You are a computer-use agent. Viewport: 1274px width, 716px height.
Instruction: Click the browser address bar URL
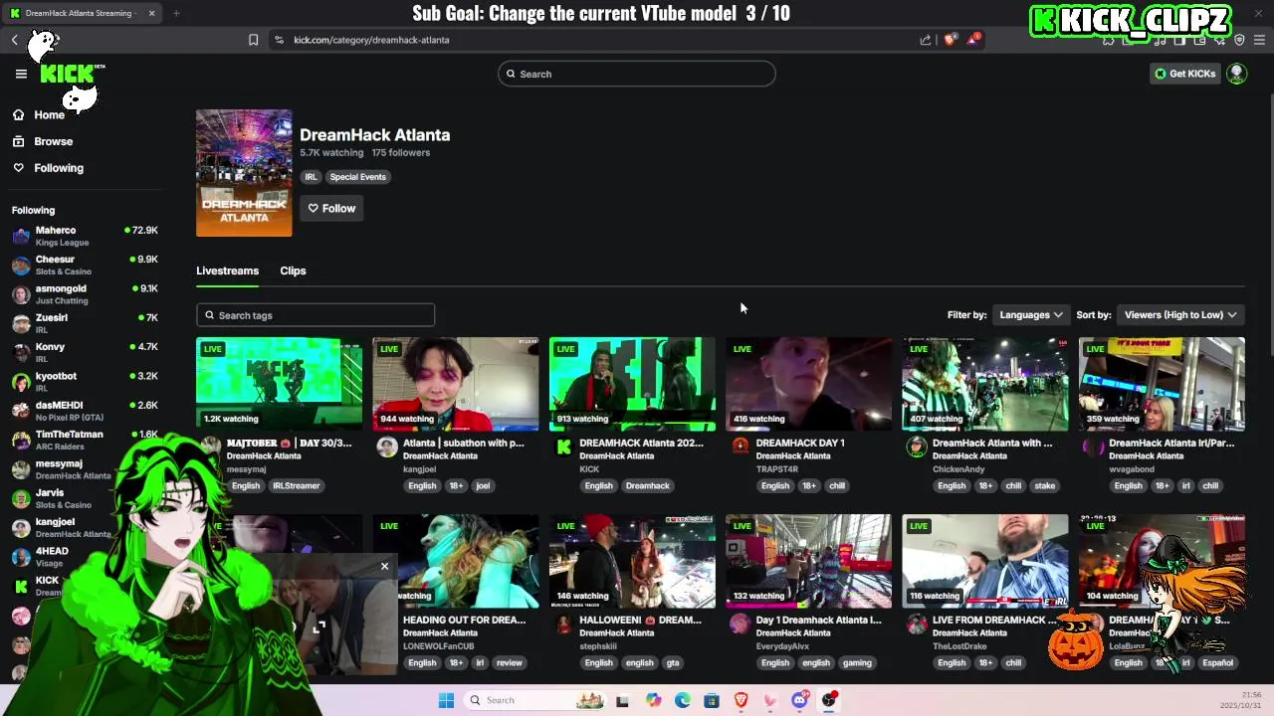371,40
